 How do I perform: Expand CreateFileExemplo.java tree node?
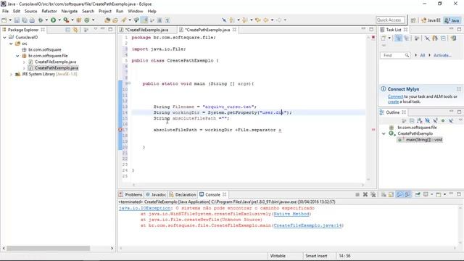click(x=24, y=62)
